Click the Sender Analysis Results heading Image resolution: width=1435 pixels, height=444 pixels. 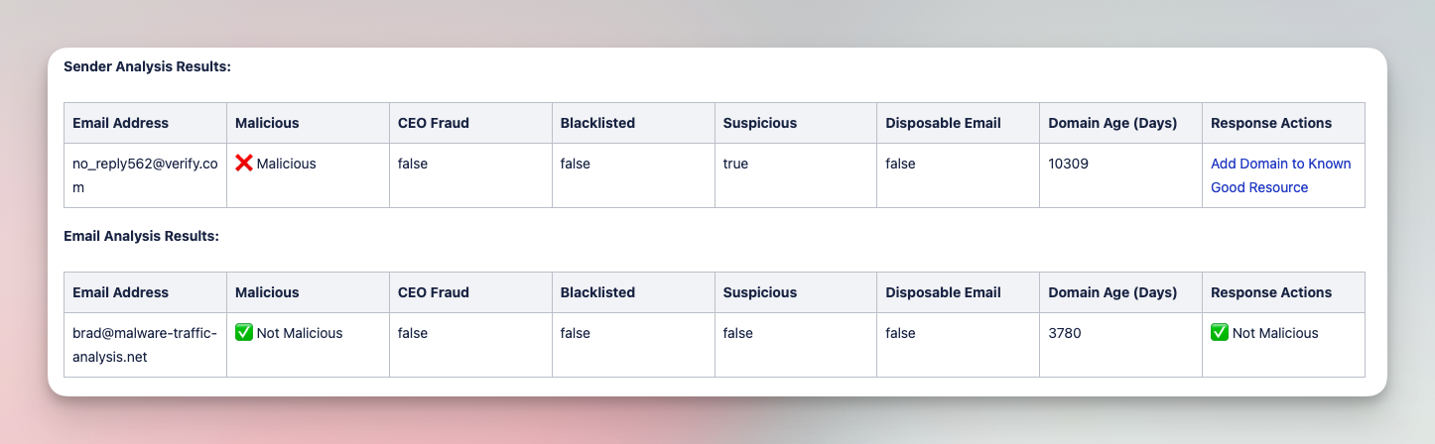pyautogui.click(x=147, y=67)
